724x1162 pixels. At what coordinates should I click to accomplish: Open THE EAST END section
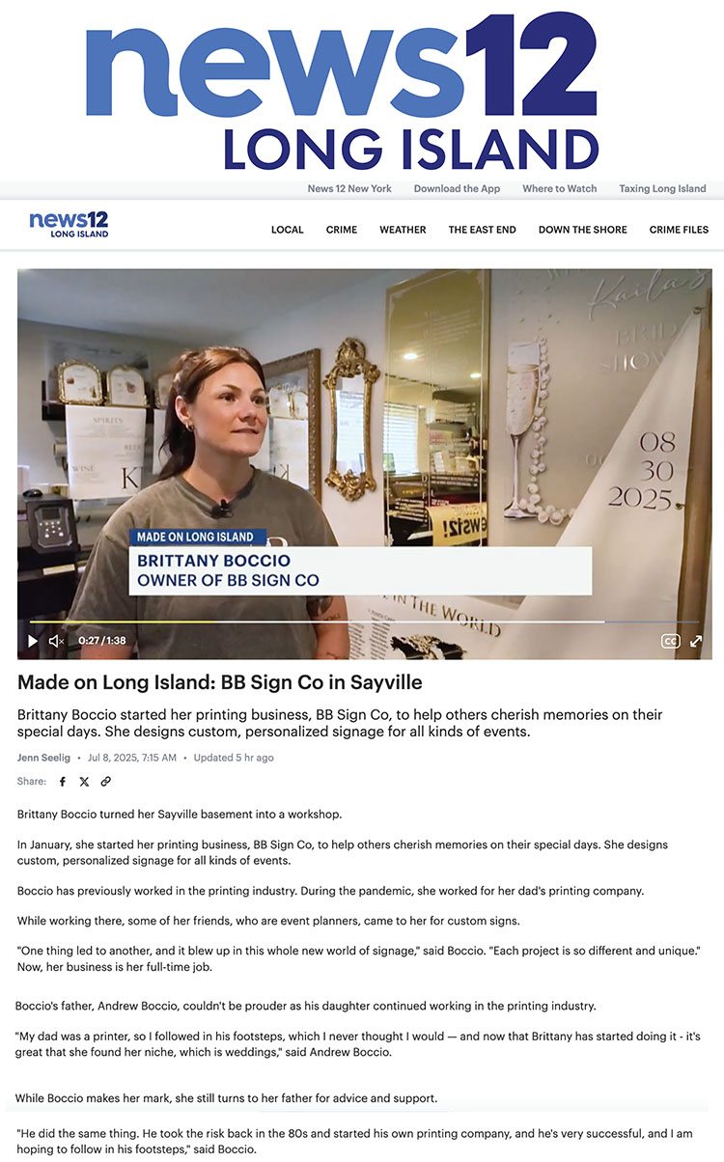click(482, 230)
